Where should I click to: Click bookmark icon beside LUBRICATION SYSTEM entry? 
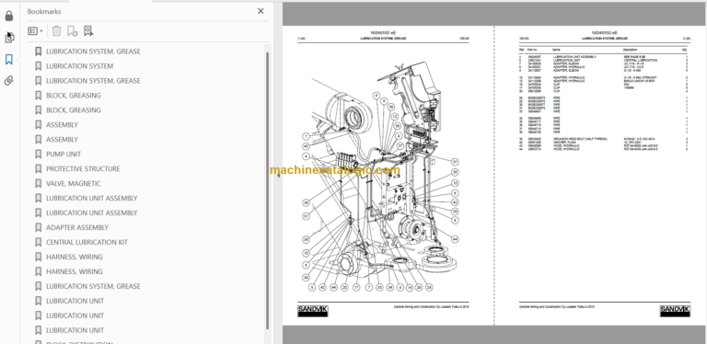tap(39, 66)
